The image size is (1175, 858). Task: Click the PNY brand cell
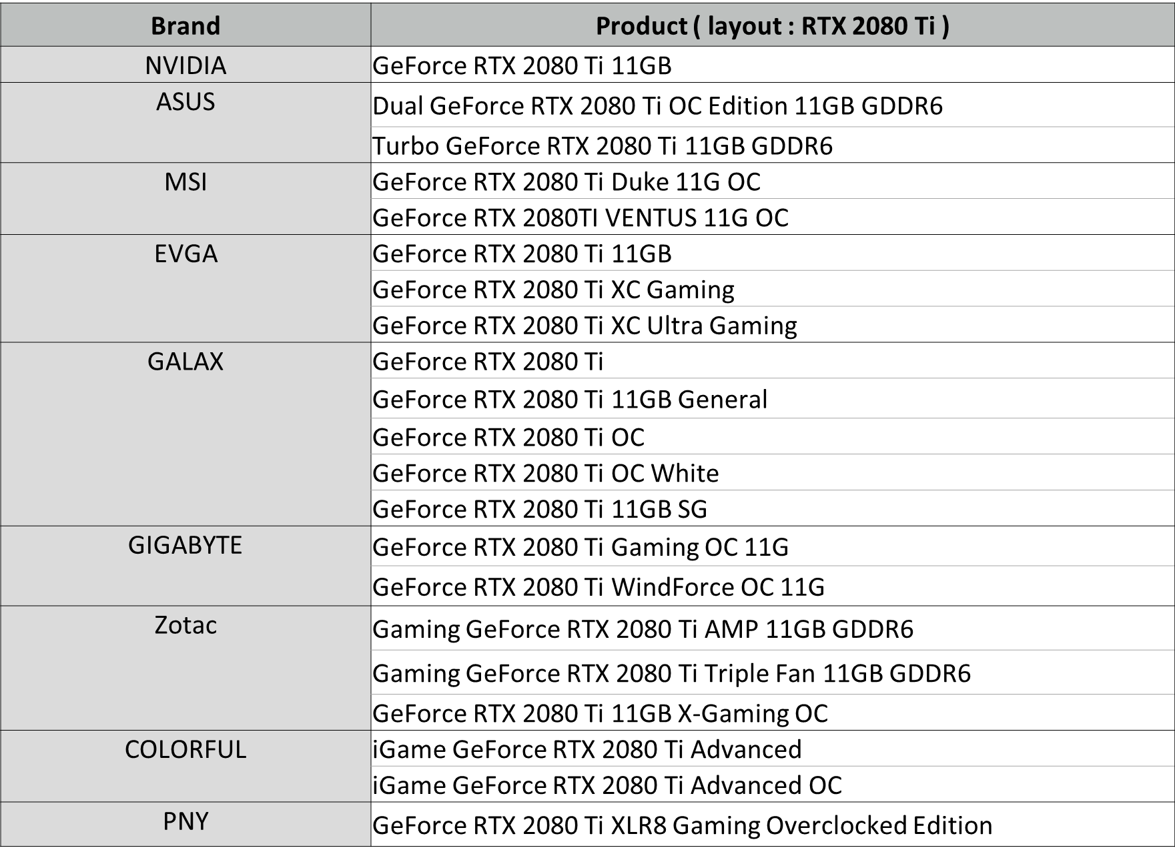[x=185, y=824]
